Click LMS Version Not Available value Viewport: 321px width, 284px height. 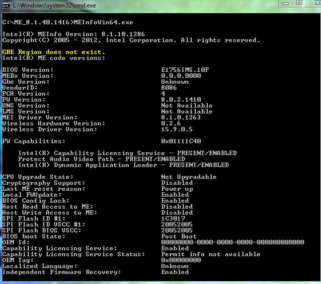[x=187, y=112]
